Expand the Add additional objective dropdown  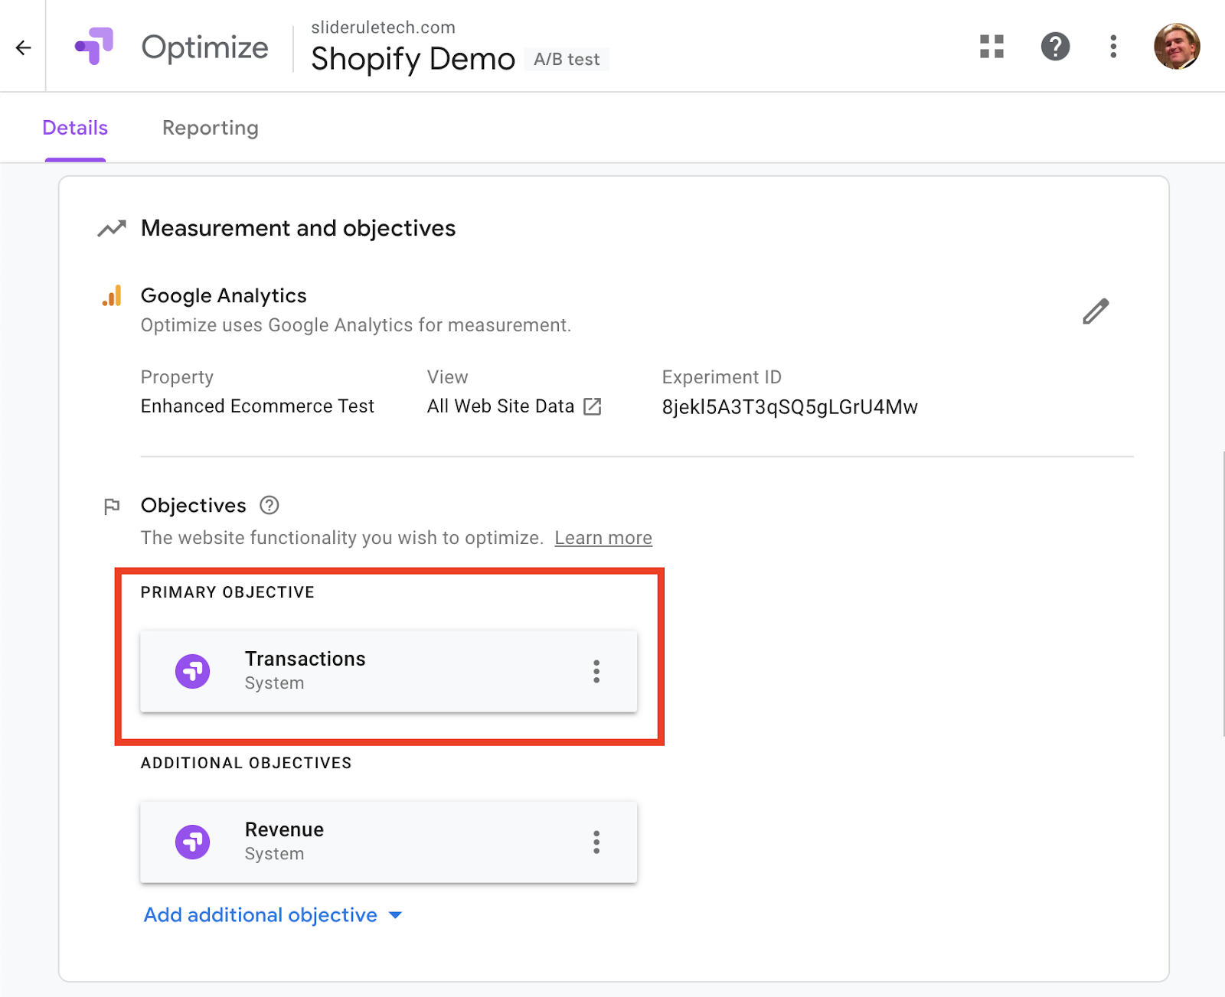[273, 915]
